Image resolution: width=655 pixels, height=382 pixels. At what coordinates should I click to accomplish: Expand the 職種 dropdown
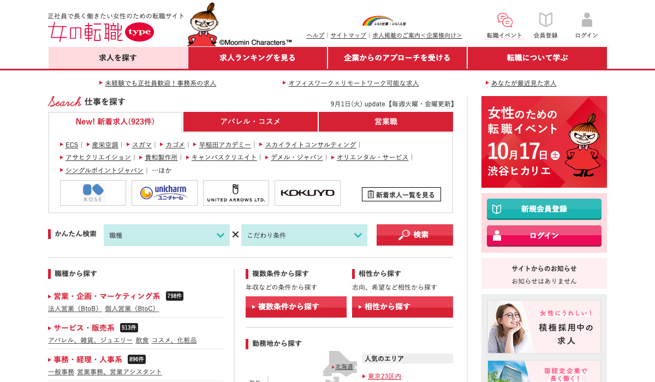[166, 235]
